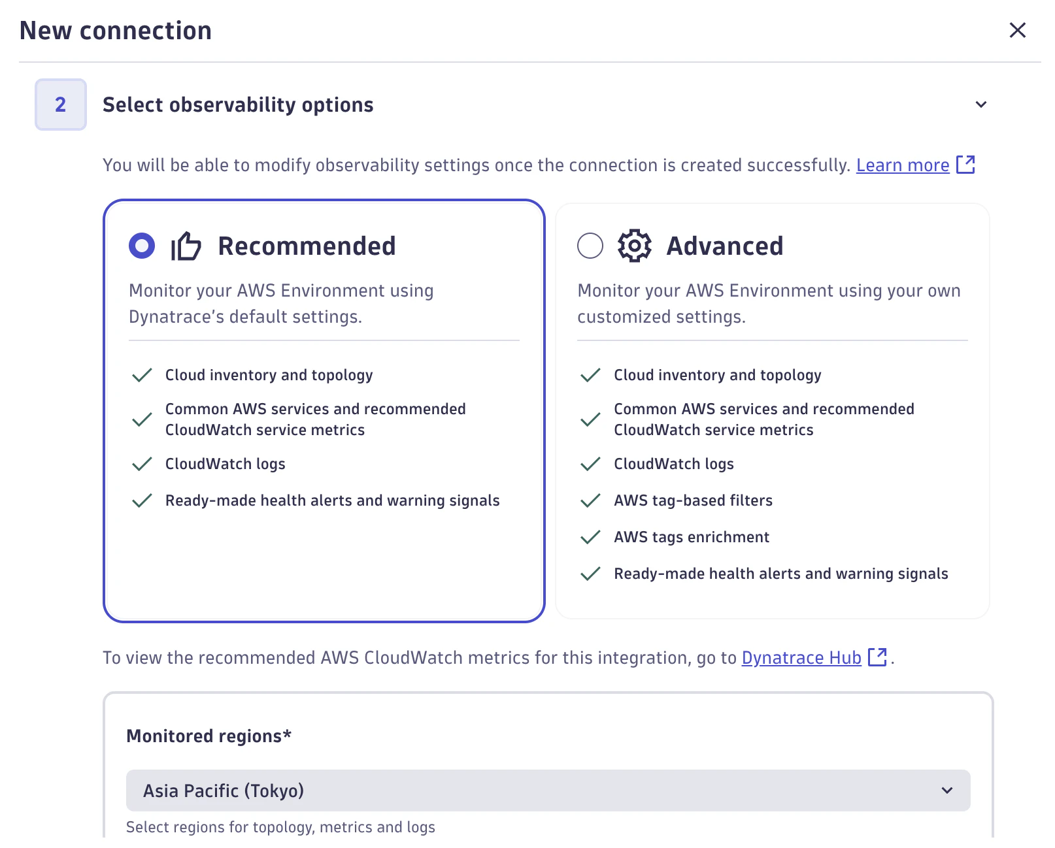Click the Recommended CloudWatch logs checkmark icon

point(142,464)
